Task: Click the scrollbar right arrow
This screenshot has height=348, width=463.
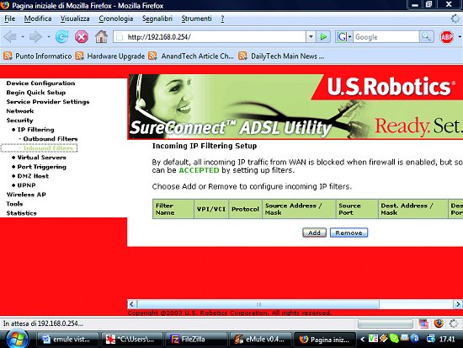Action: click(x=458, y=304)
